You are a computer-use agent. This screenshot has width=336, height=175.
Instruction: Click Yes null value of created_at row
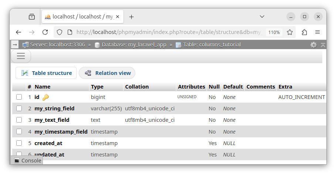[213, 143]
